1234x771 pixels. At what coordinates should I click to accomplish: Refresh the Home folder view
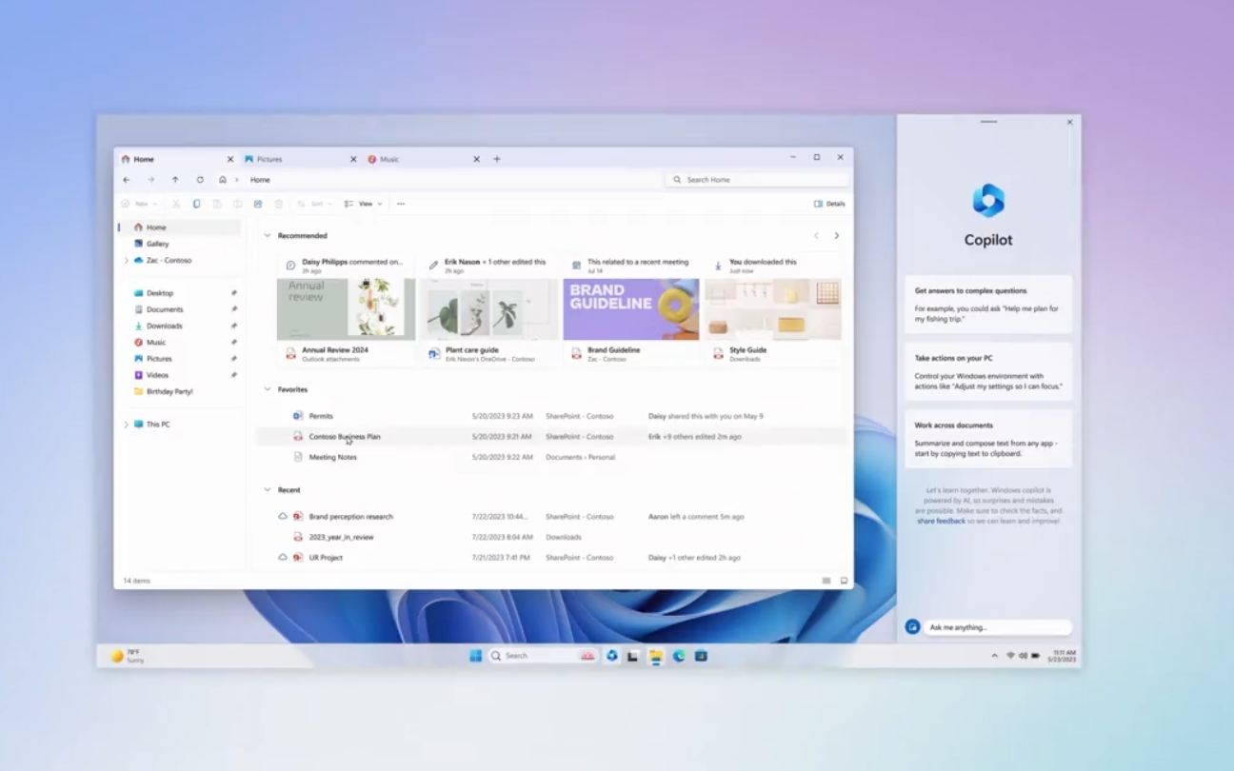(200, 180)
